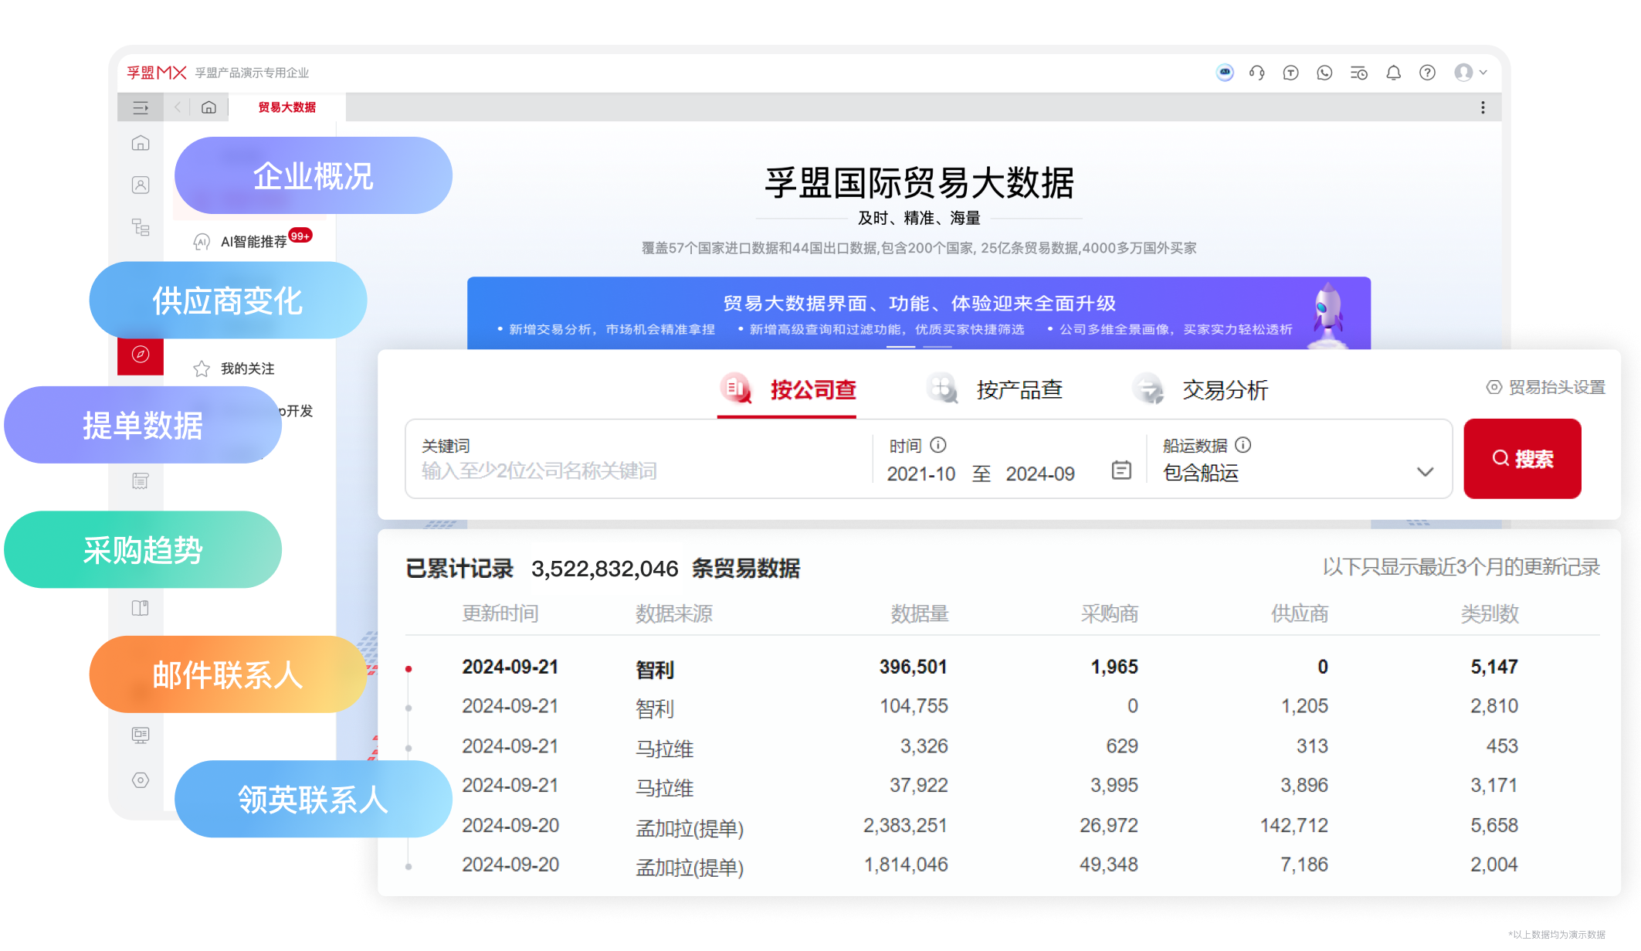Toggle the star next to 我的关注
The width and height of the screenshot is (1641, 951).
tap(200, 369)
